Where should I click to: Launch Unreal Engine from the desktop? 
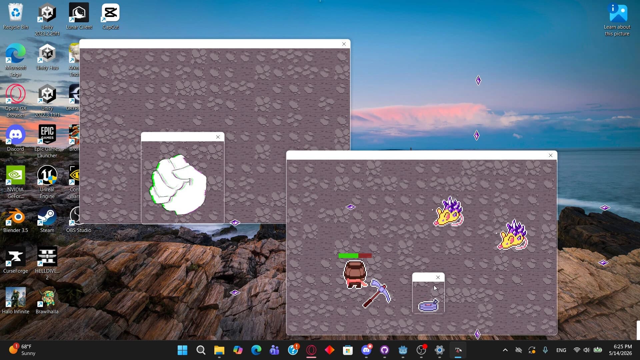[47, 182]
